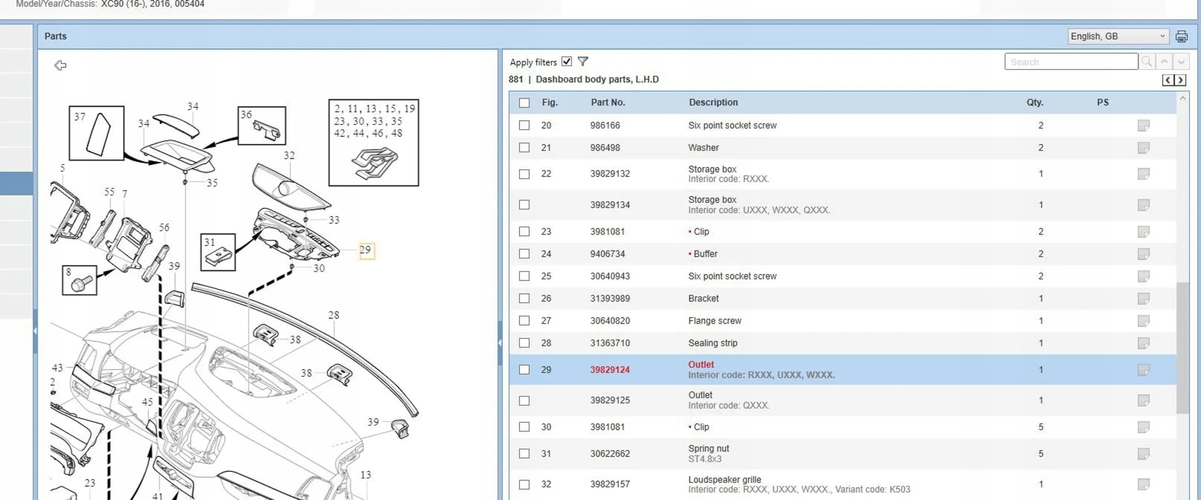Go to previous parts section

[1168, 80]
